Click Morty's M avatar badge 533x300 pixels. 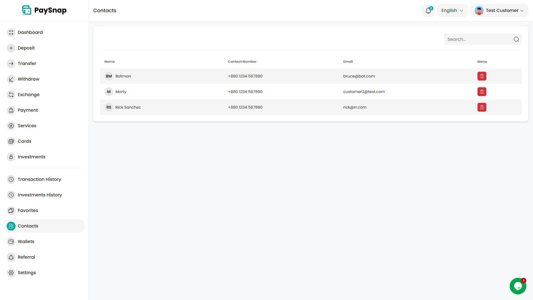[109, 92]
